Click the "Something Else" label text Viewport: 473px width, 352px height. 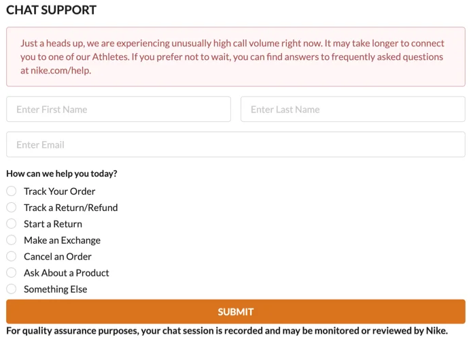tap(56, 289)
